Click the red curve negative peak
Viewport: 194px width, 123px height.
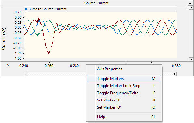coord(49,53)
